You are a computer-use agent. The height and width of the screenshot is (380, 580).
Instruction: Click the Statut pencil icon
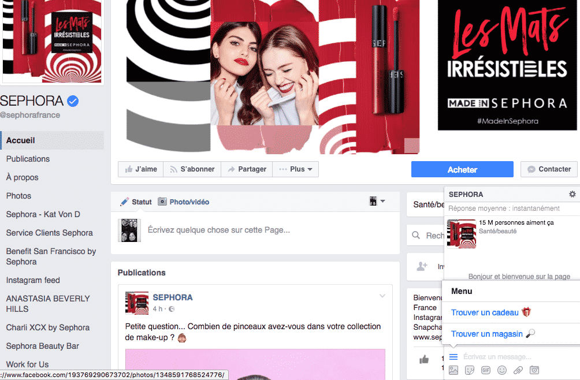[x=125, y=202]
